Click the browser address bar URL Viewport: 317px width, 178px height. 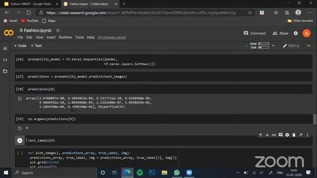[x=141, y=13]
